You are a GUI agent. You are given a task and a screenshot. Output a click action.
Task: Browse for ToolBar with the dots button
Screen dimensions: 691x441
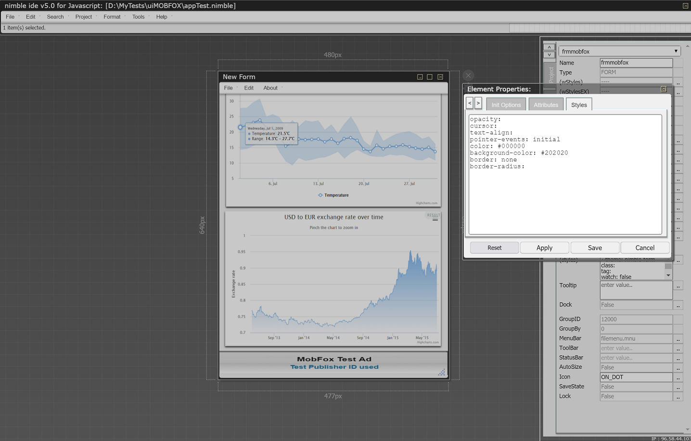point(678,349)
